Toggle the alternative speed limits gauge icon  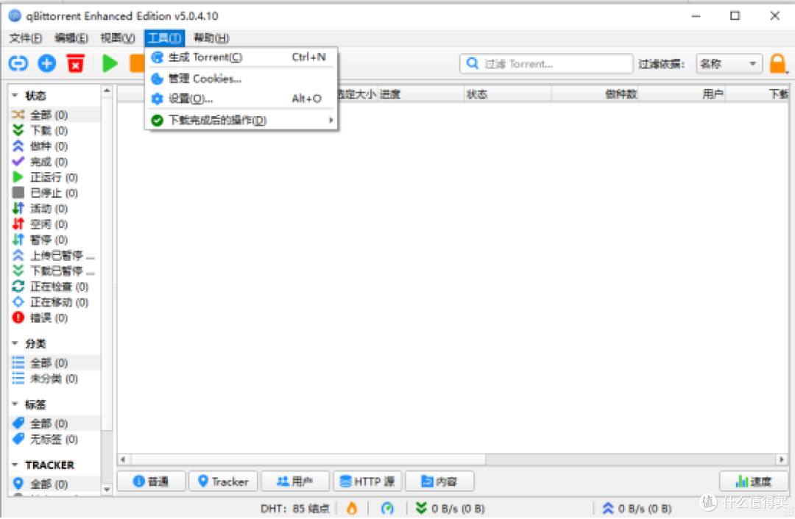pos(387,508)
